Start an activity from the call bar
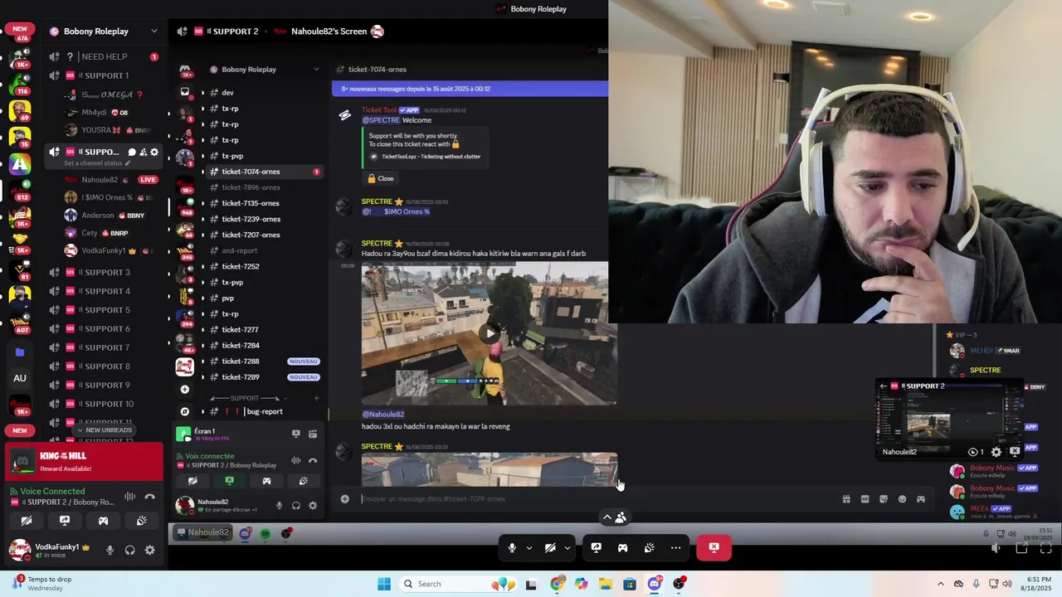The width and height of the screenshot is (1062, 597). tap(622, 547)
